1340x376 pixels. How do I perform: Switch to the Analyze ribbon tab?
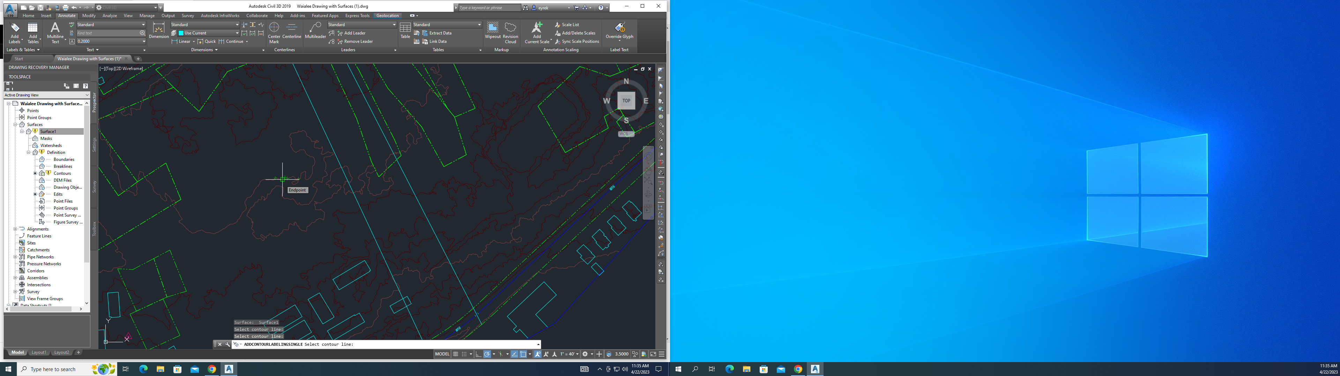click(110, 16)
